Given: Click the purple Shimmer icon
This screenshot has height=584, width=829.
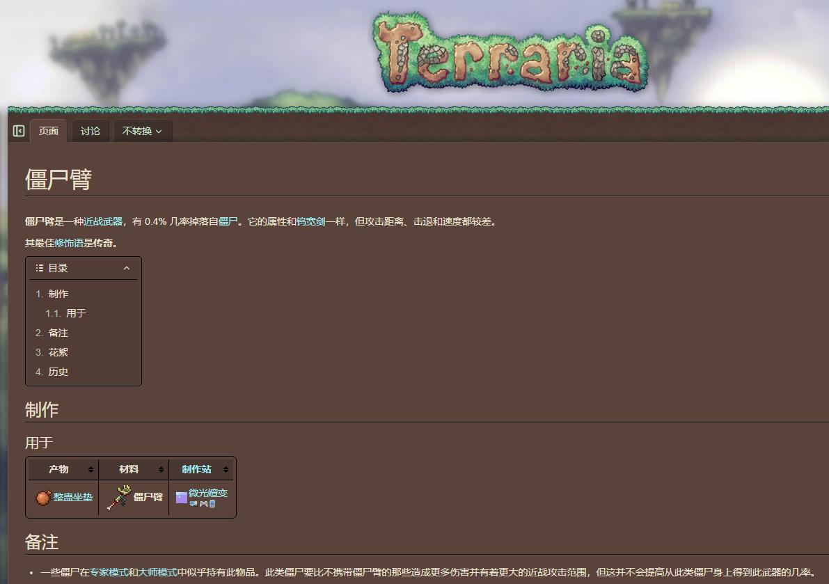Looking at the screenshot, I should pos(182,497).
